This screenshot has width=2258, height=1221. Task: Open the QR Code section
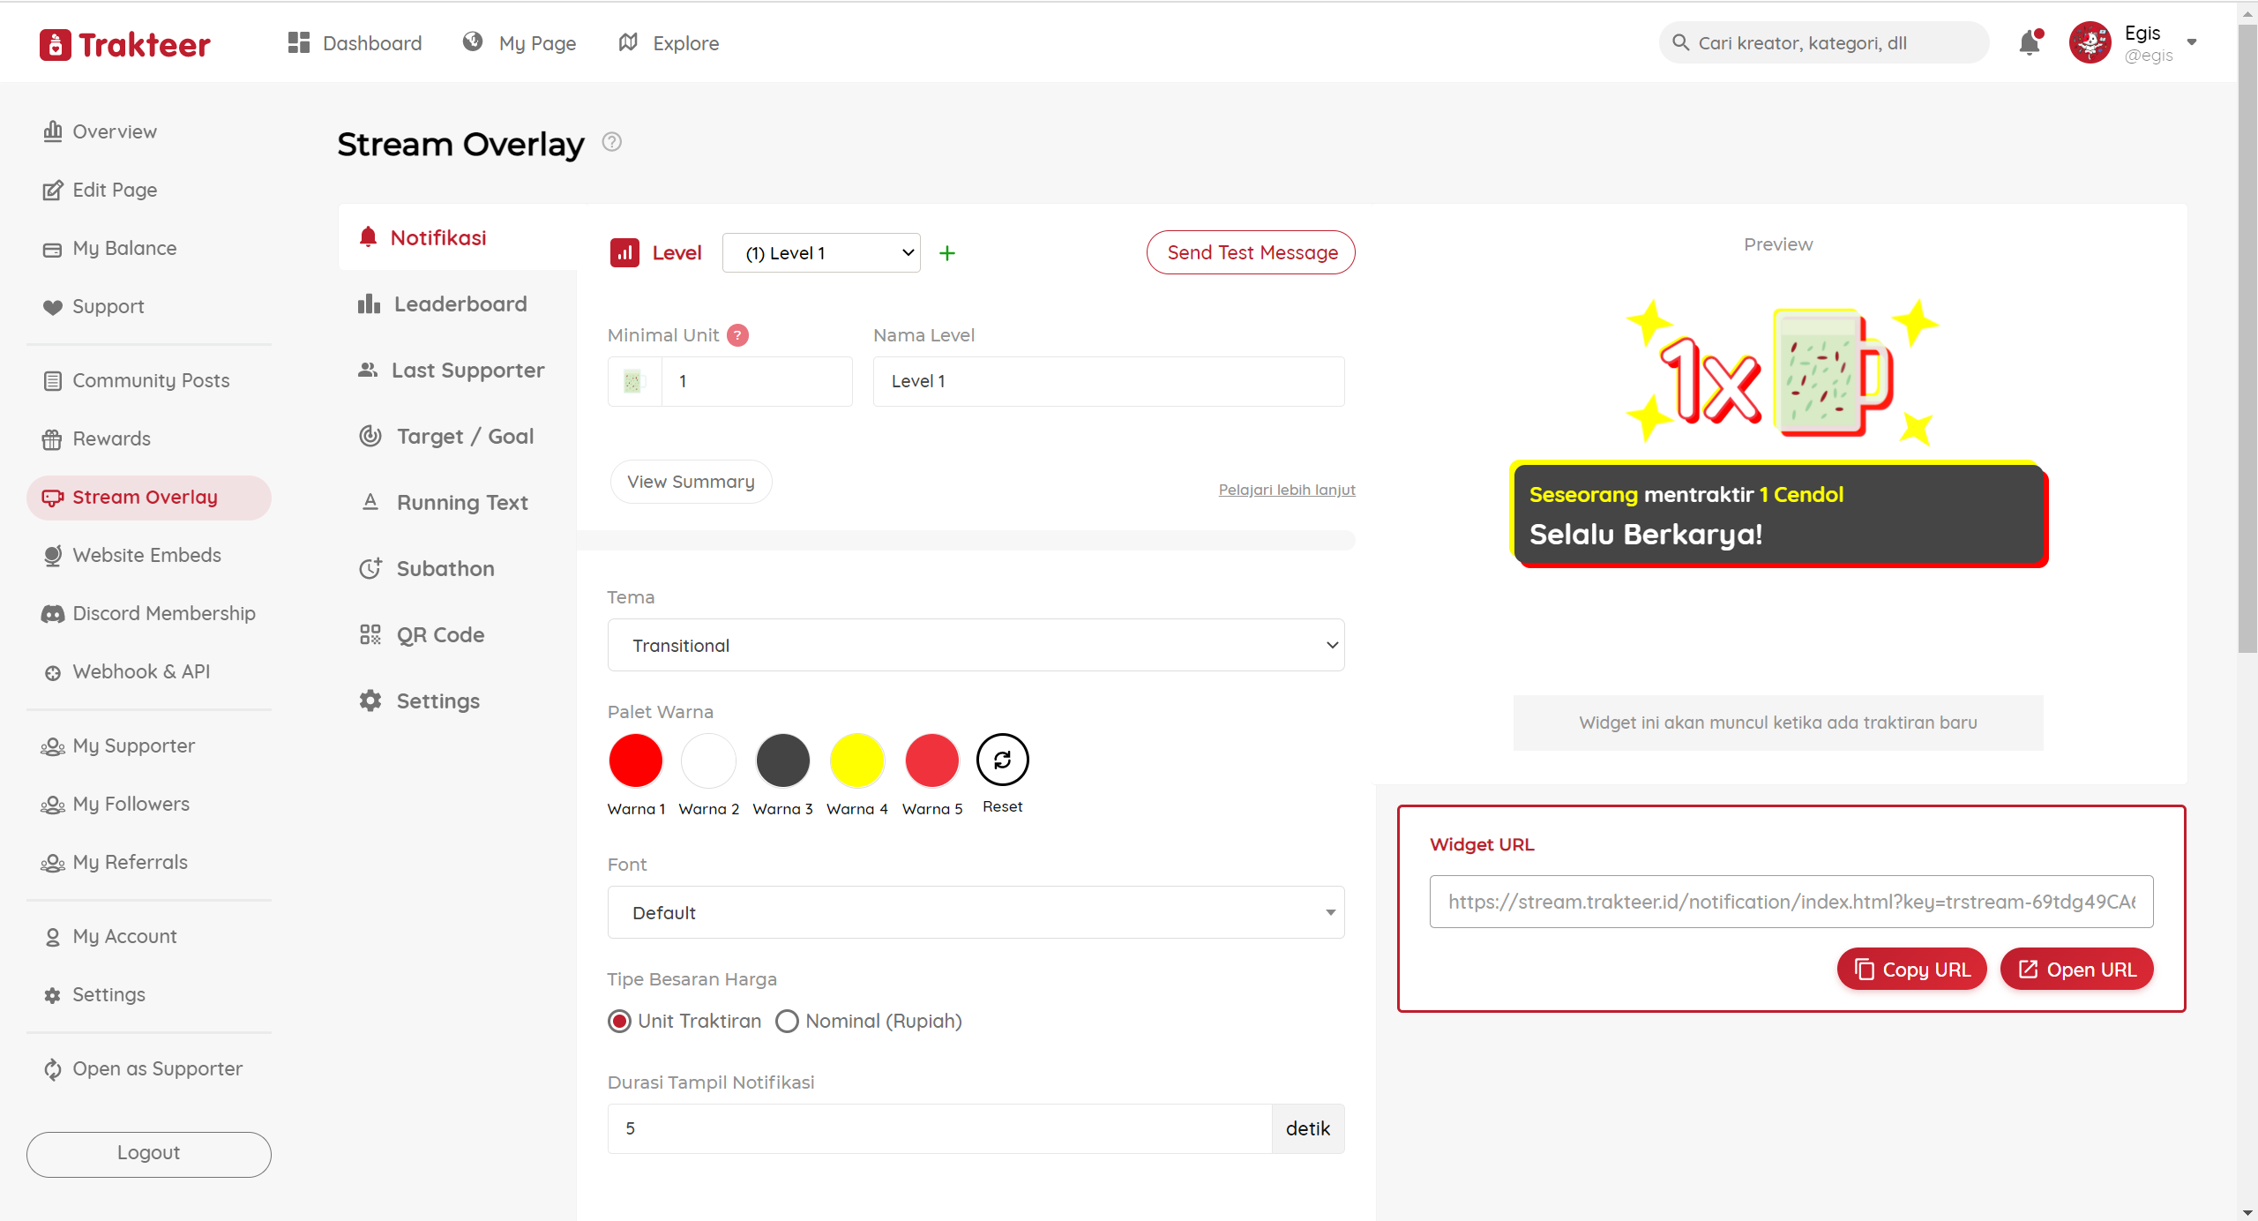(439, 635)
